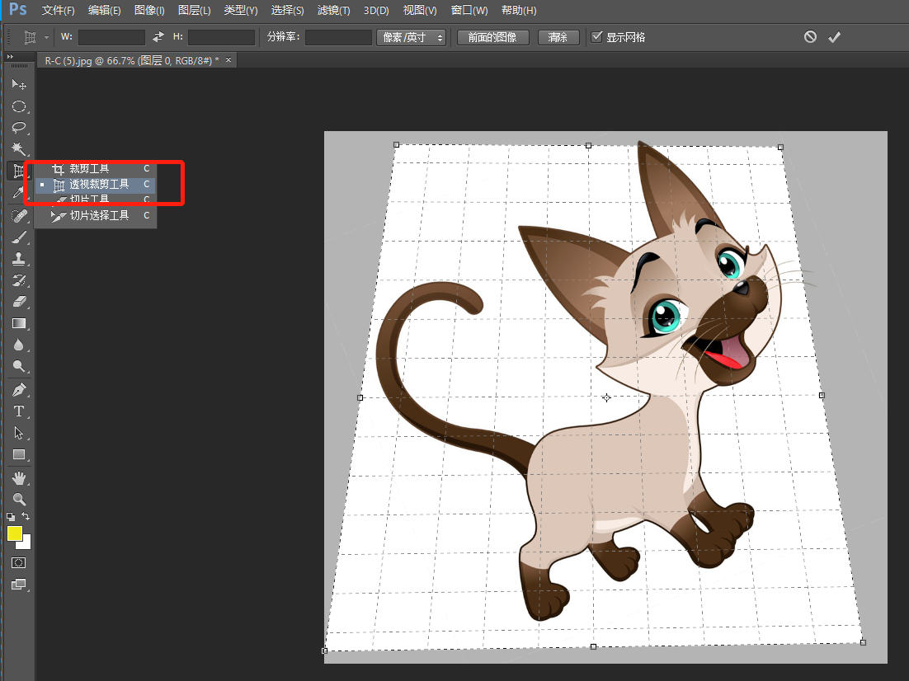Expand the toolbox with the double arrow
The width and height of the screenshot is (909, 681).
tap(10, 57)
